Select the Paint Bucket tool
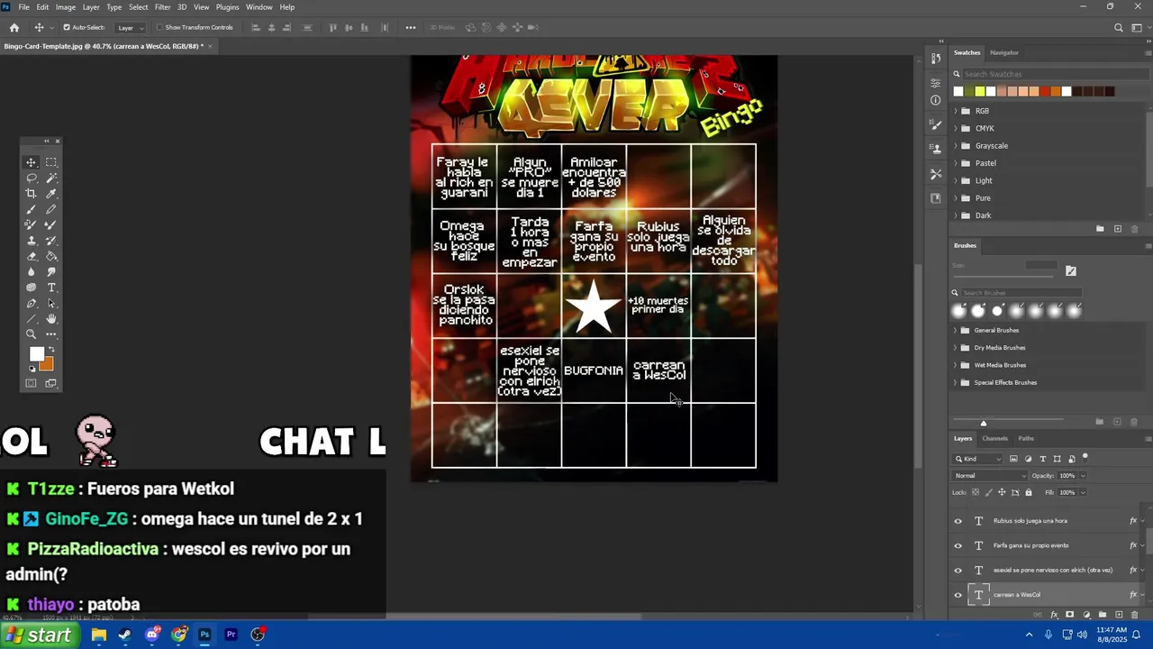This screenshot has width=1153, height=649. (x=51, y=256)
